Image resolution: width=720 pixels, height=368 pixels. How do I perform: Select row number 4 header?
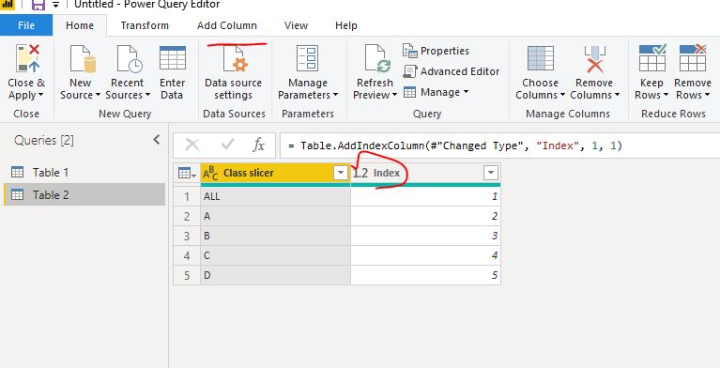tap(187, 255)
